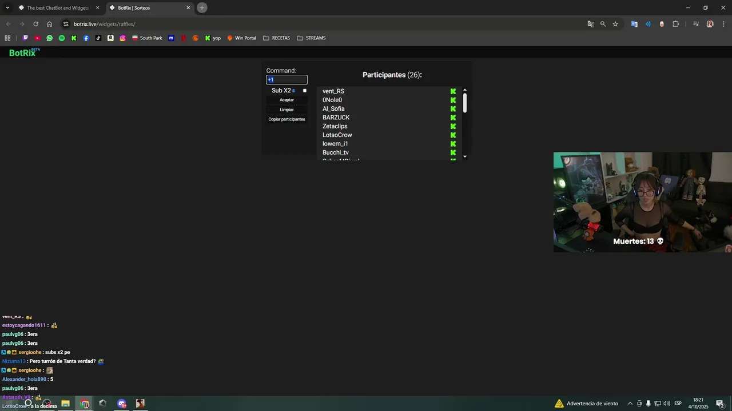
Task: Bookmark this page with the star icon
Action: 615,24
